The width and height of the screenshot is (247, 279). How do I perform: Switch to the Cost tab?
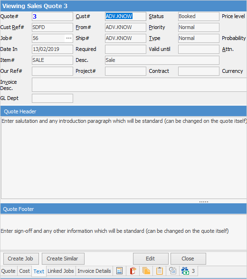[25, 271]
